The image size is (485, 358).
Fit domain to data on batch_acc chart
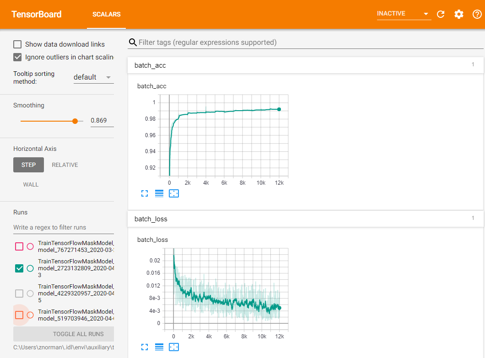pos(174,193)
